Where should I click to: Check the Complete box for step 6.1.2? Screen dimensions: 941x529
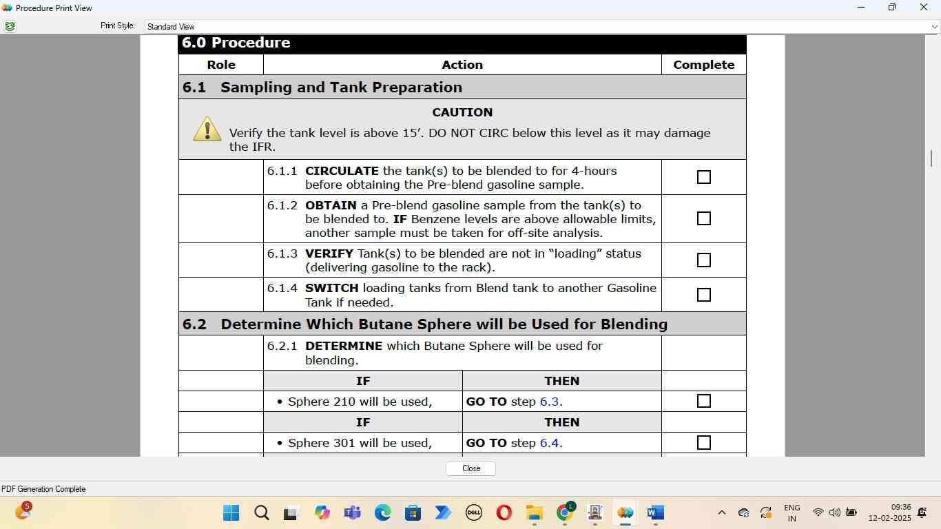coord(703,218)
